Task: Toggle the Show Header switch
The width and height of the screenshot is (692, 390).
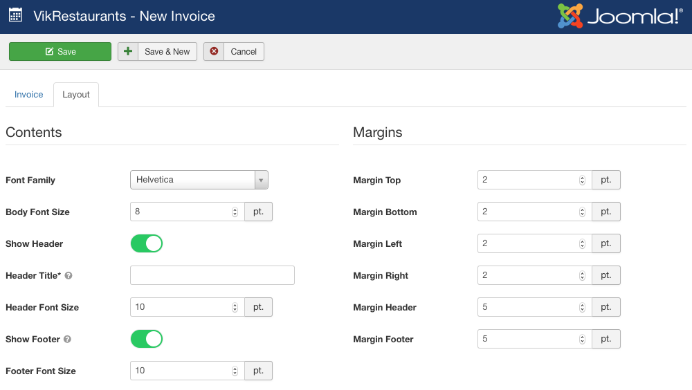Action: pos(147,243)
